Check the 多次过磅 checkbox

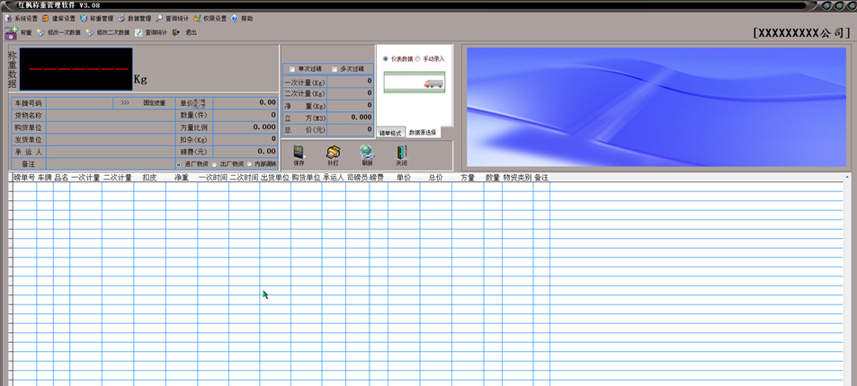(x=335, y=69)
